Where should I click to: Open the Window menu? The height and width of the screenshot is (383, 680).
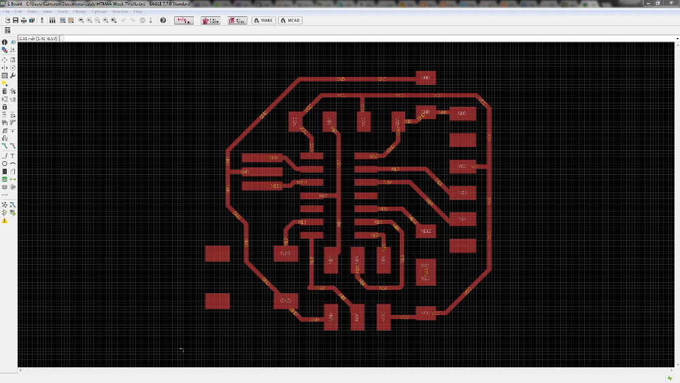(120, 12)
